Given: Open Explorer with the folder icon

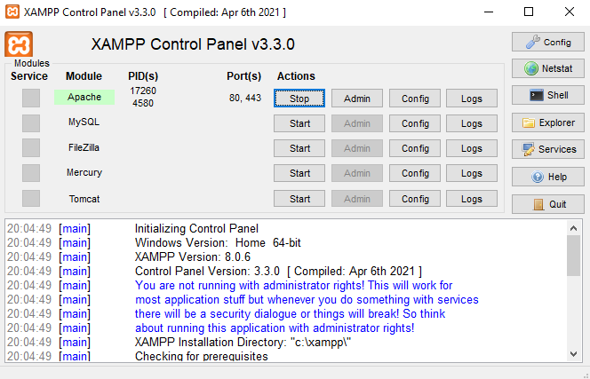Looking at the screenshot, I should (546, 122).
